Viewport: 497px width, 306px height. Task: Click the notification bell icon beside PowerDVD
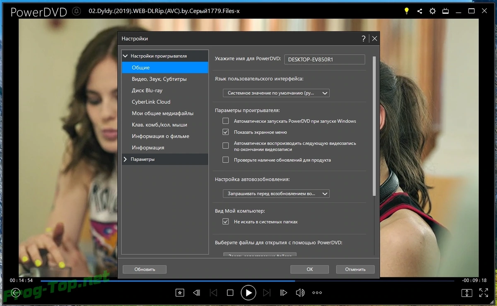pos(77,11)
